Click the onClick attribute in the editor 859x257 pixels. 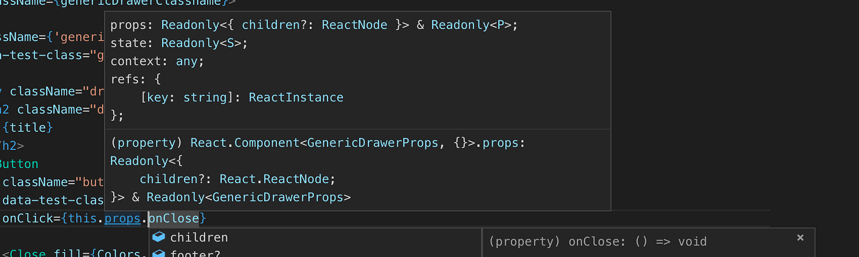pos(28,218)
